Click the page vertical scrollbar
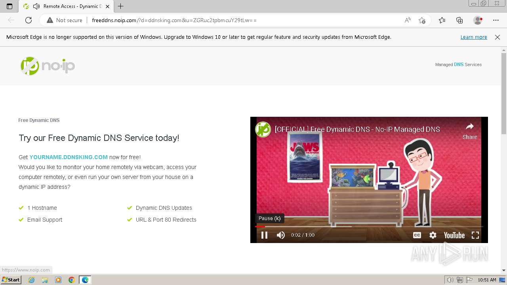Image resolution: width=507 pixels, height=285 pixels. (x=504, y=93)
